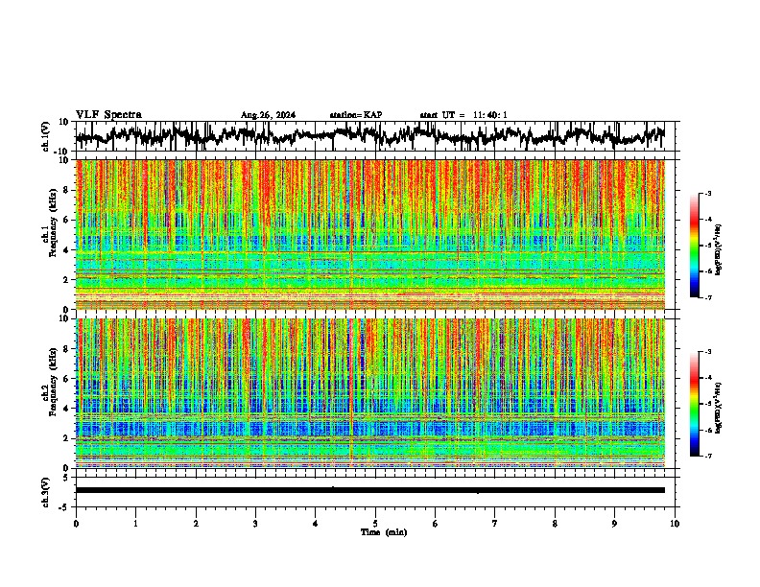Click time axis tick label "4"
Image resolution: width=760 pixels, height=587 pixels.
pyautogui.click(x=316, y=524)
